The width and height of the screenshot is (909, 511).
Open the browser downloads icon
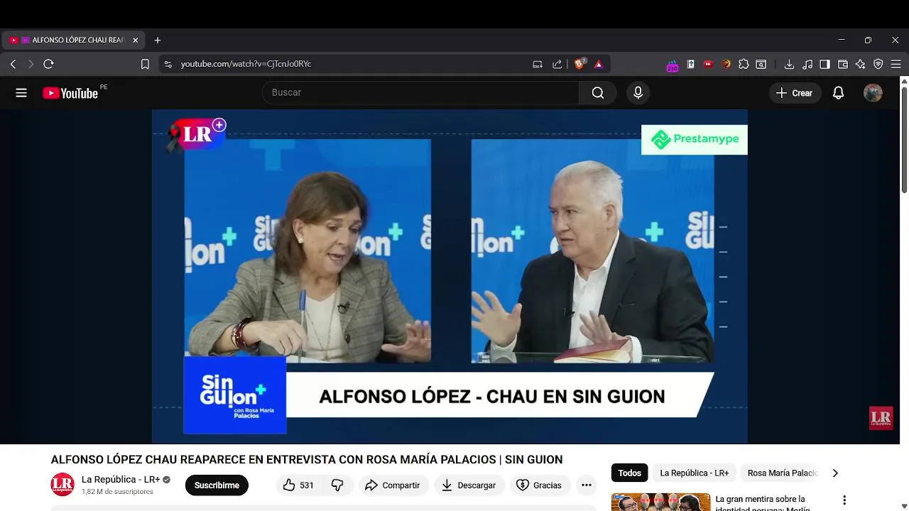click(789, 64)
